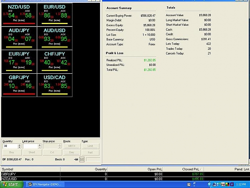Click the AUD/JPY bid price 04
The height and width of the screenshot is (188, 250).
point(11,39)
